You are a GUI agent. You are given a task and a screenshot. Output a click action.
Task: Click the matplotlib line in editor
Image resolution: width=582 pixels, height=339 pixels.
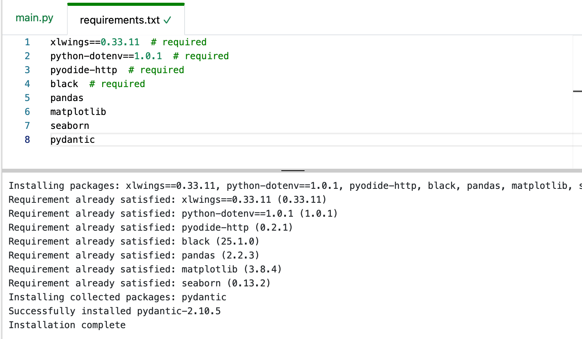(78, 112)
